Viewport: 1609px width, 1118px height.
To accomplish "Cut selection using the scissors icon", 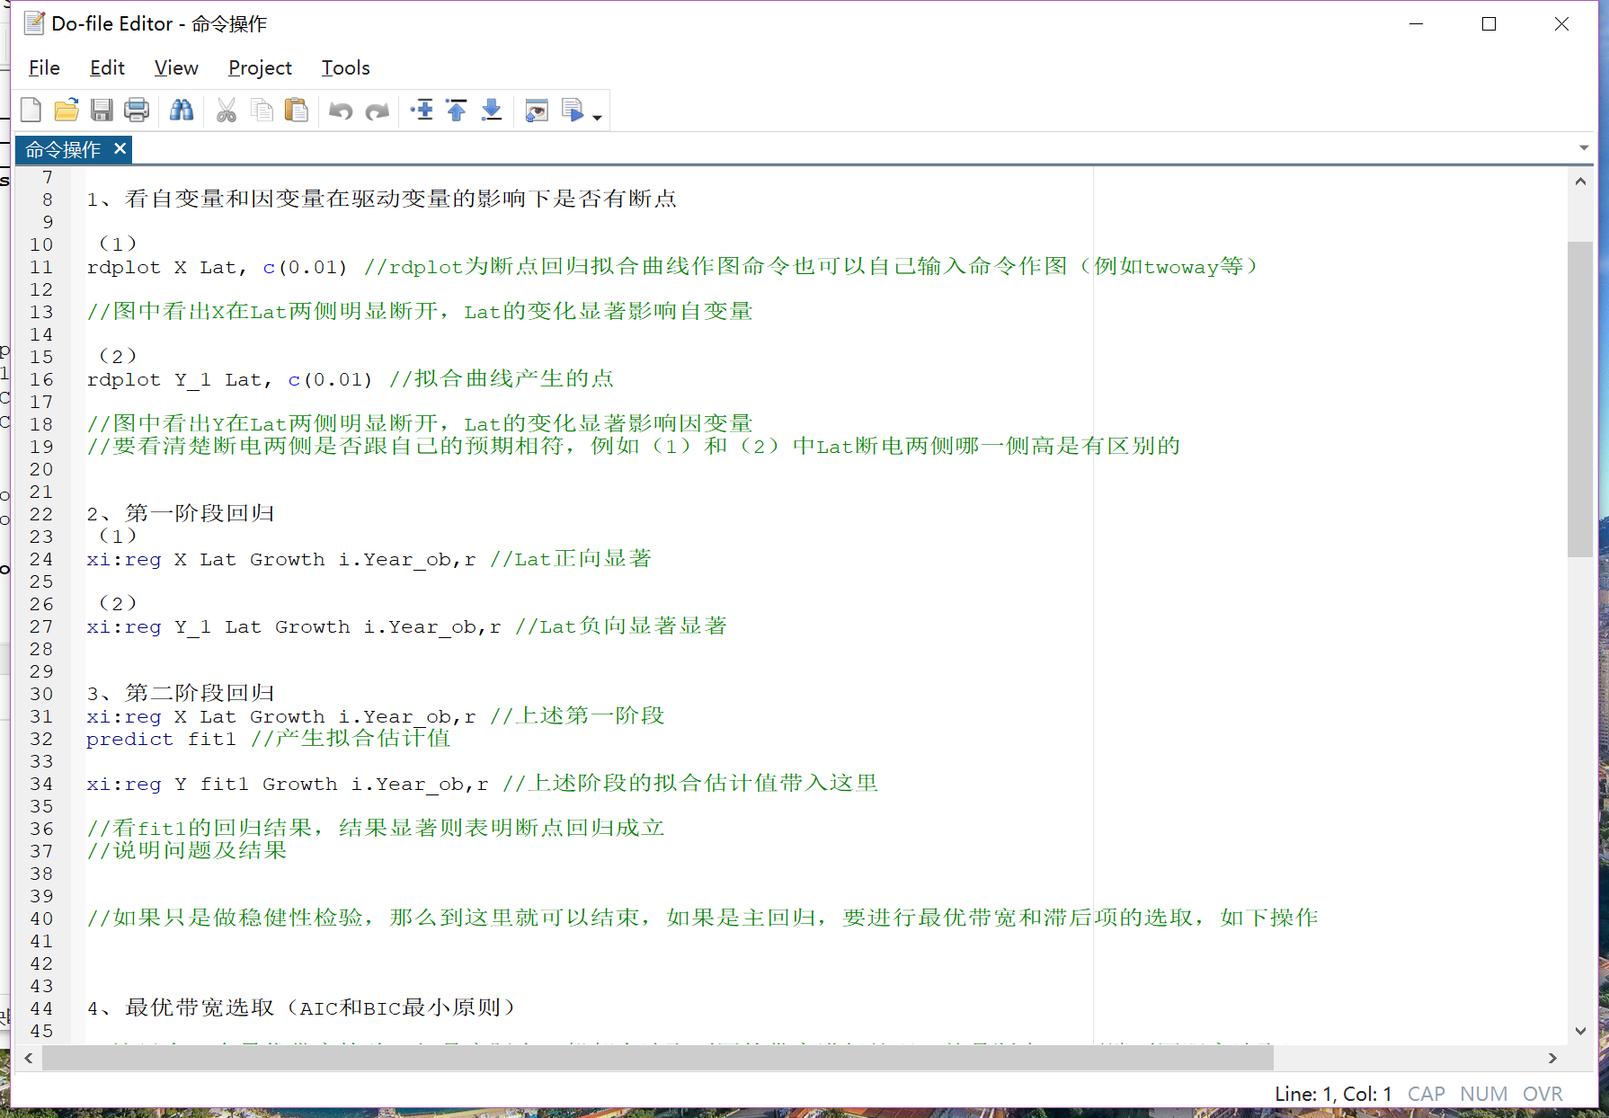I will click(226, 110).
